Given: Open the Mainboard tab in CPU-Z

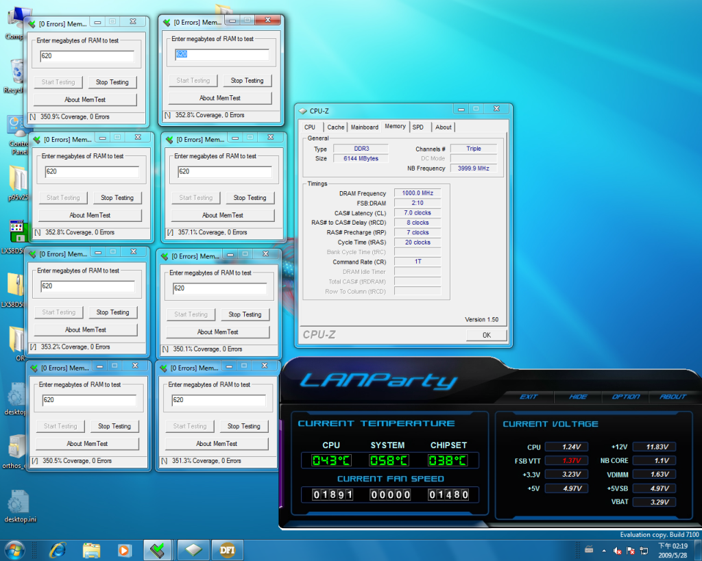Looking at the screenshot, I should coord(365,127).
